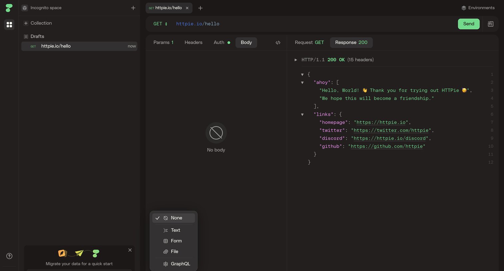
Task: Click the Form body type icon
Action: tap(166, 241)
